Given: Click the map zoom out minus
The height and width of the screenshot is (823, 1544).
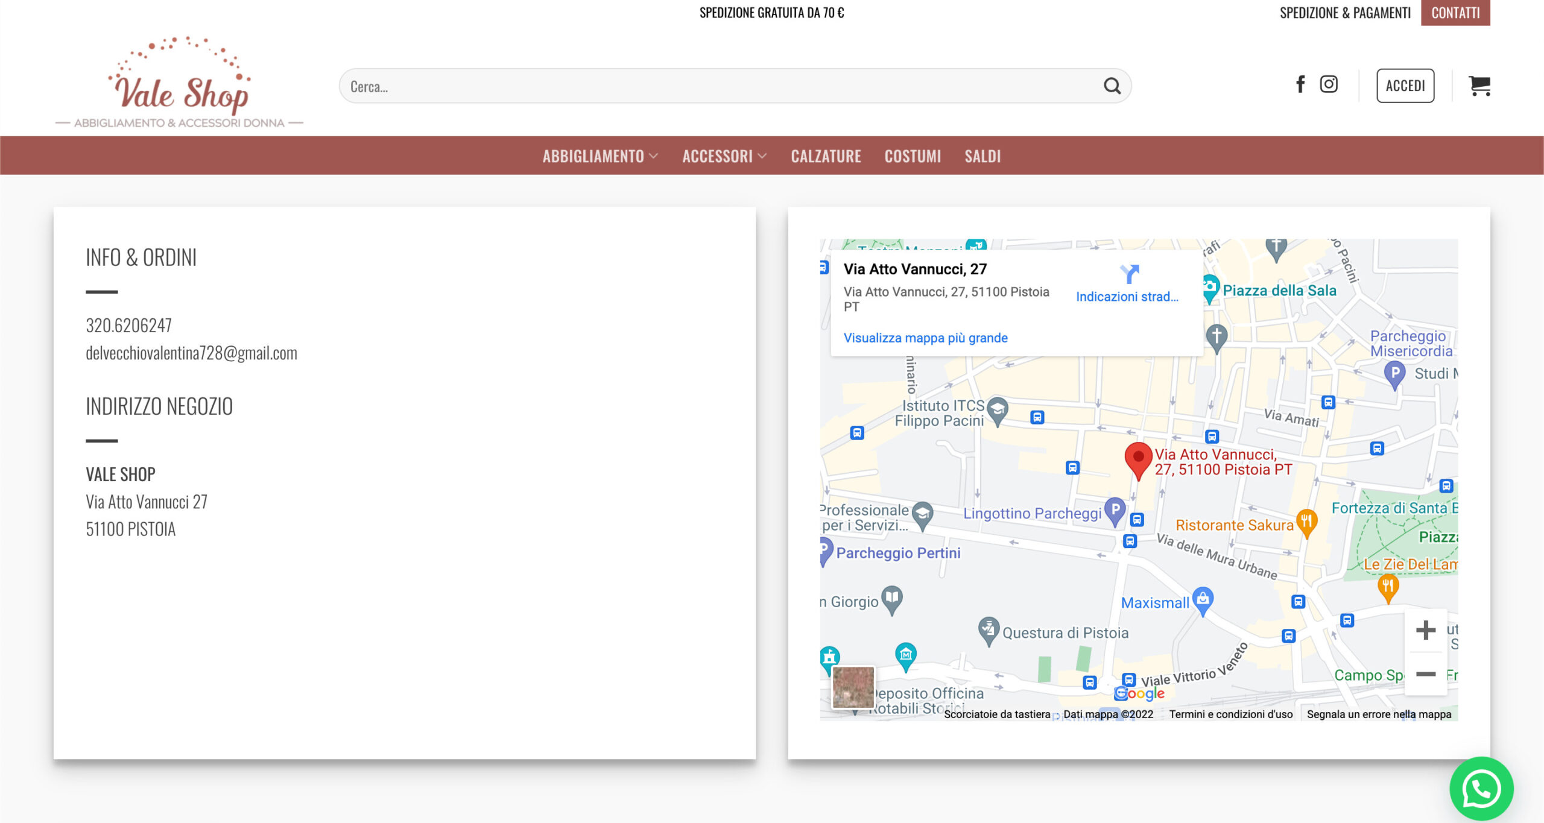Looking at the screenshot, I should coord(1426,674).
